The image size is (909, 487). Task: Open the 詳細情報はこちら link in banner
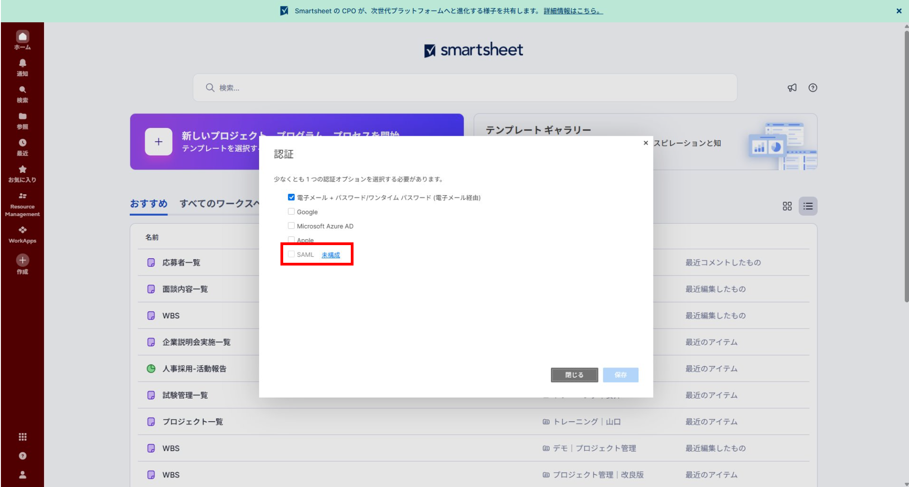573,11
